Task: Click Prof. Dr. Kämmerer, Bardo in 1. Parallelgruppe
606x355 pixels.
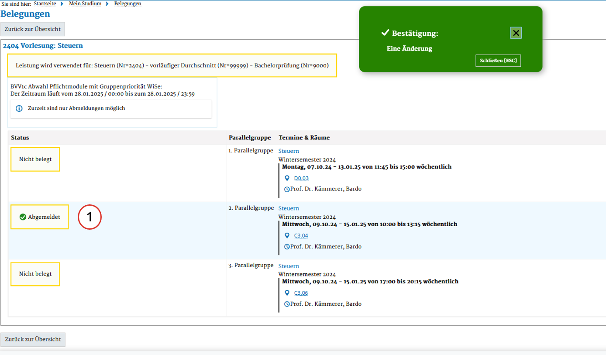Action: tap(326, 190)
